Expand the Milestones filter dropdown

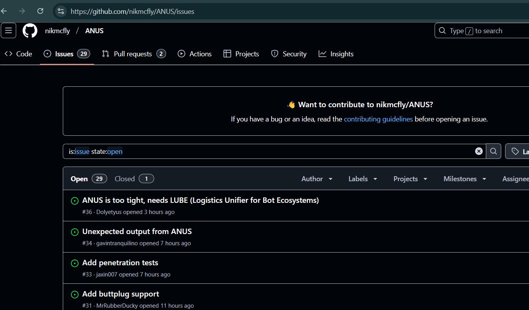465,179
